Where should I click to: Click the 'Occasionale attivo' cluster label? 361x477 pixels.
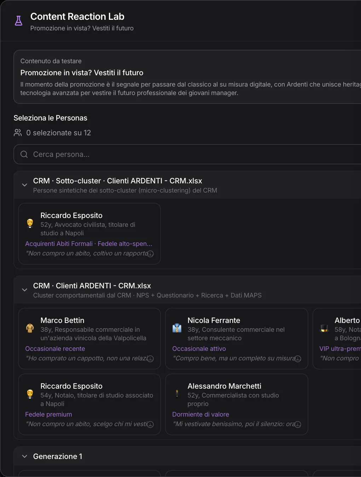(199, 348)
